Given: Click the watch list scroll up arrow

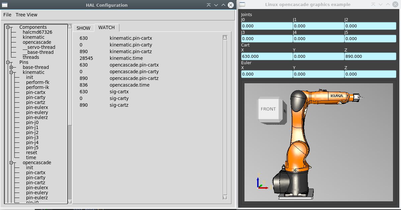Looking at the screenshot, I should (225, 37).
